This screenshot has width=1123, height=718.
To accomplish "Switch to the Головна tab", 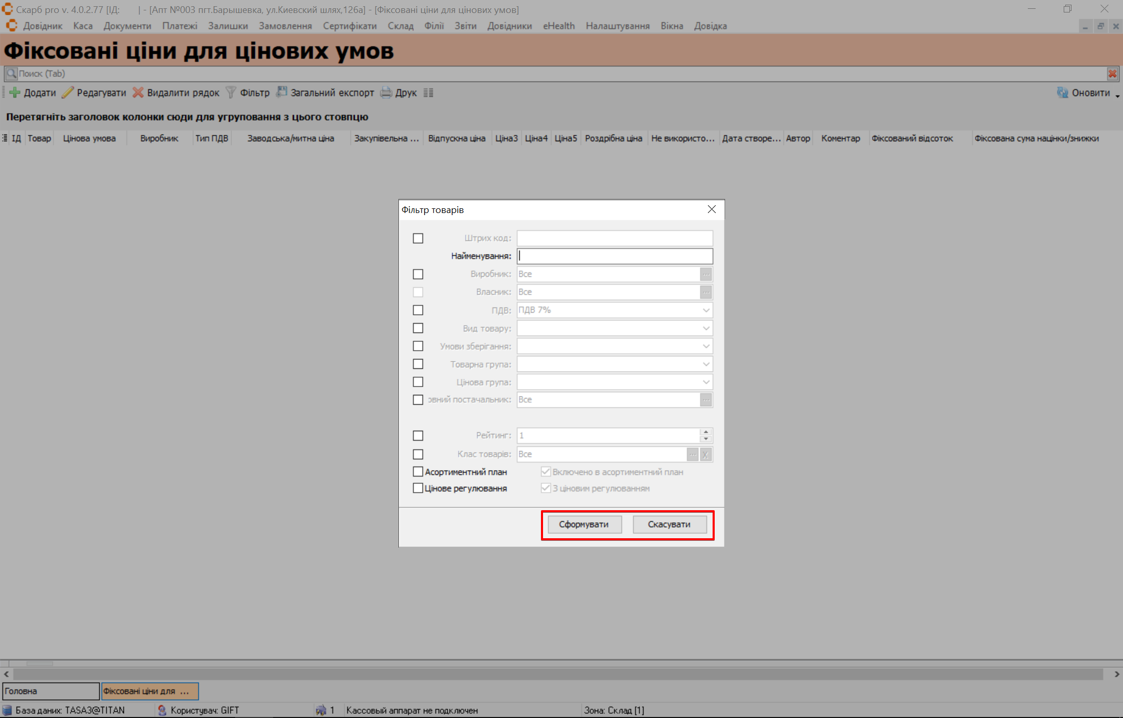I will [x=50, y=691].
